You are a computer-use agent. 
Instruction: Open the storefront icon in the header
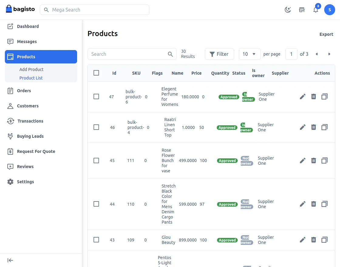pyautogui.click(x=301, y=9)
